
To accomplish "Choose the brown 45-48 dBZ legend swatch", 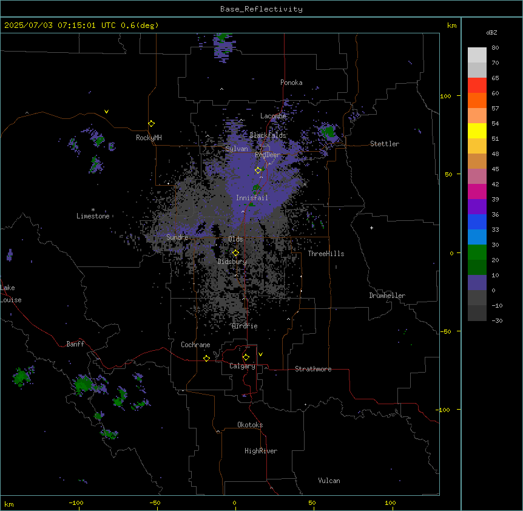I will point(477,161).
